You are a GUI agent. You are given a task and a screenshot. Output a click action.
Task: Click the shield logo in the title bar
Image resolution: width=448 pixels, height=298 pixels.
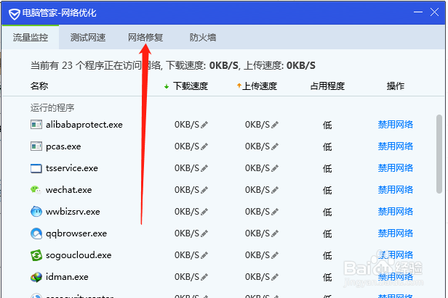[14, 14]
